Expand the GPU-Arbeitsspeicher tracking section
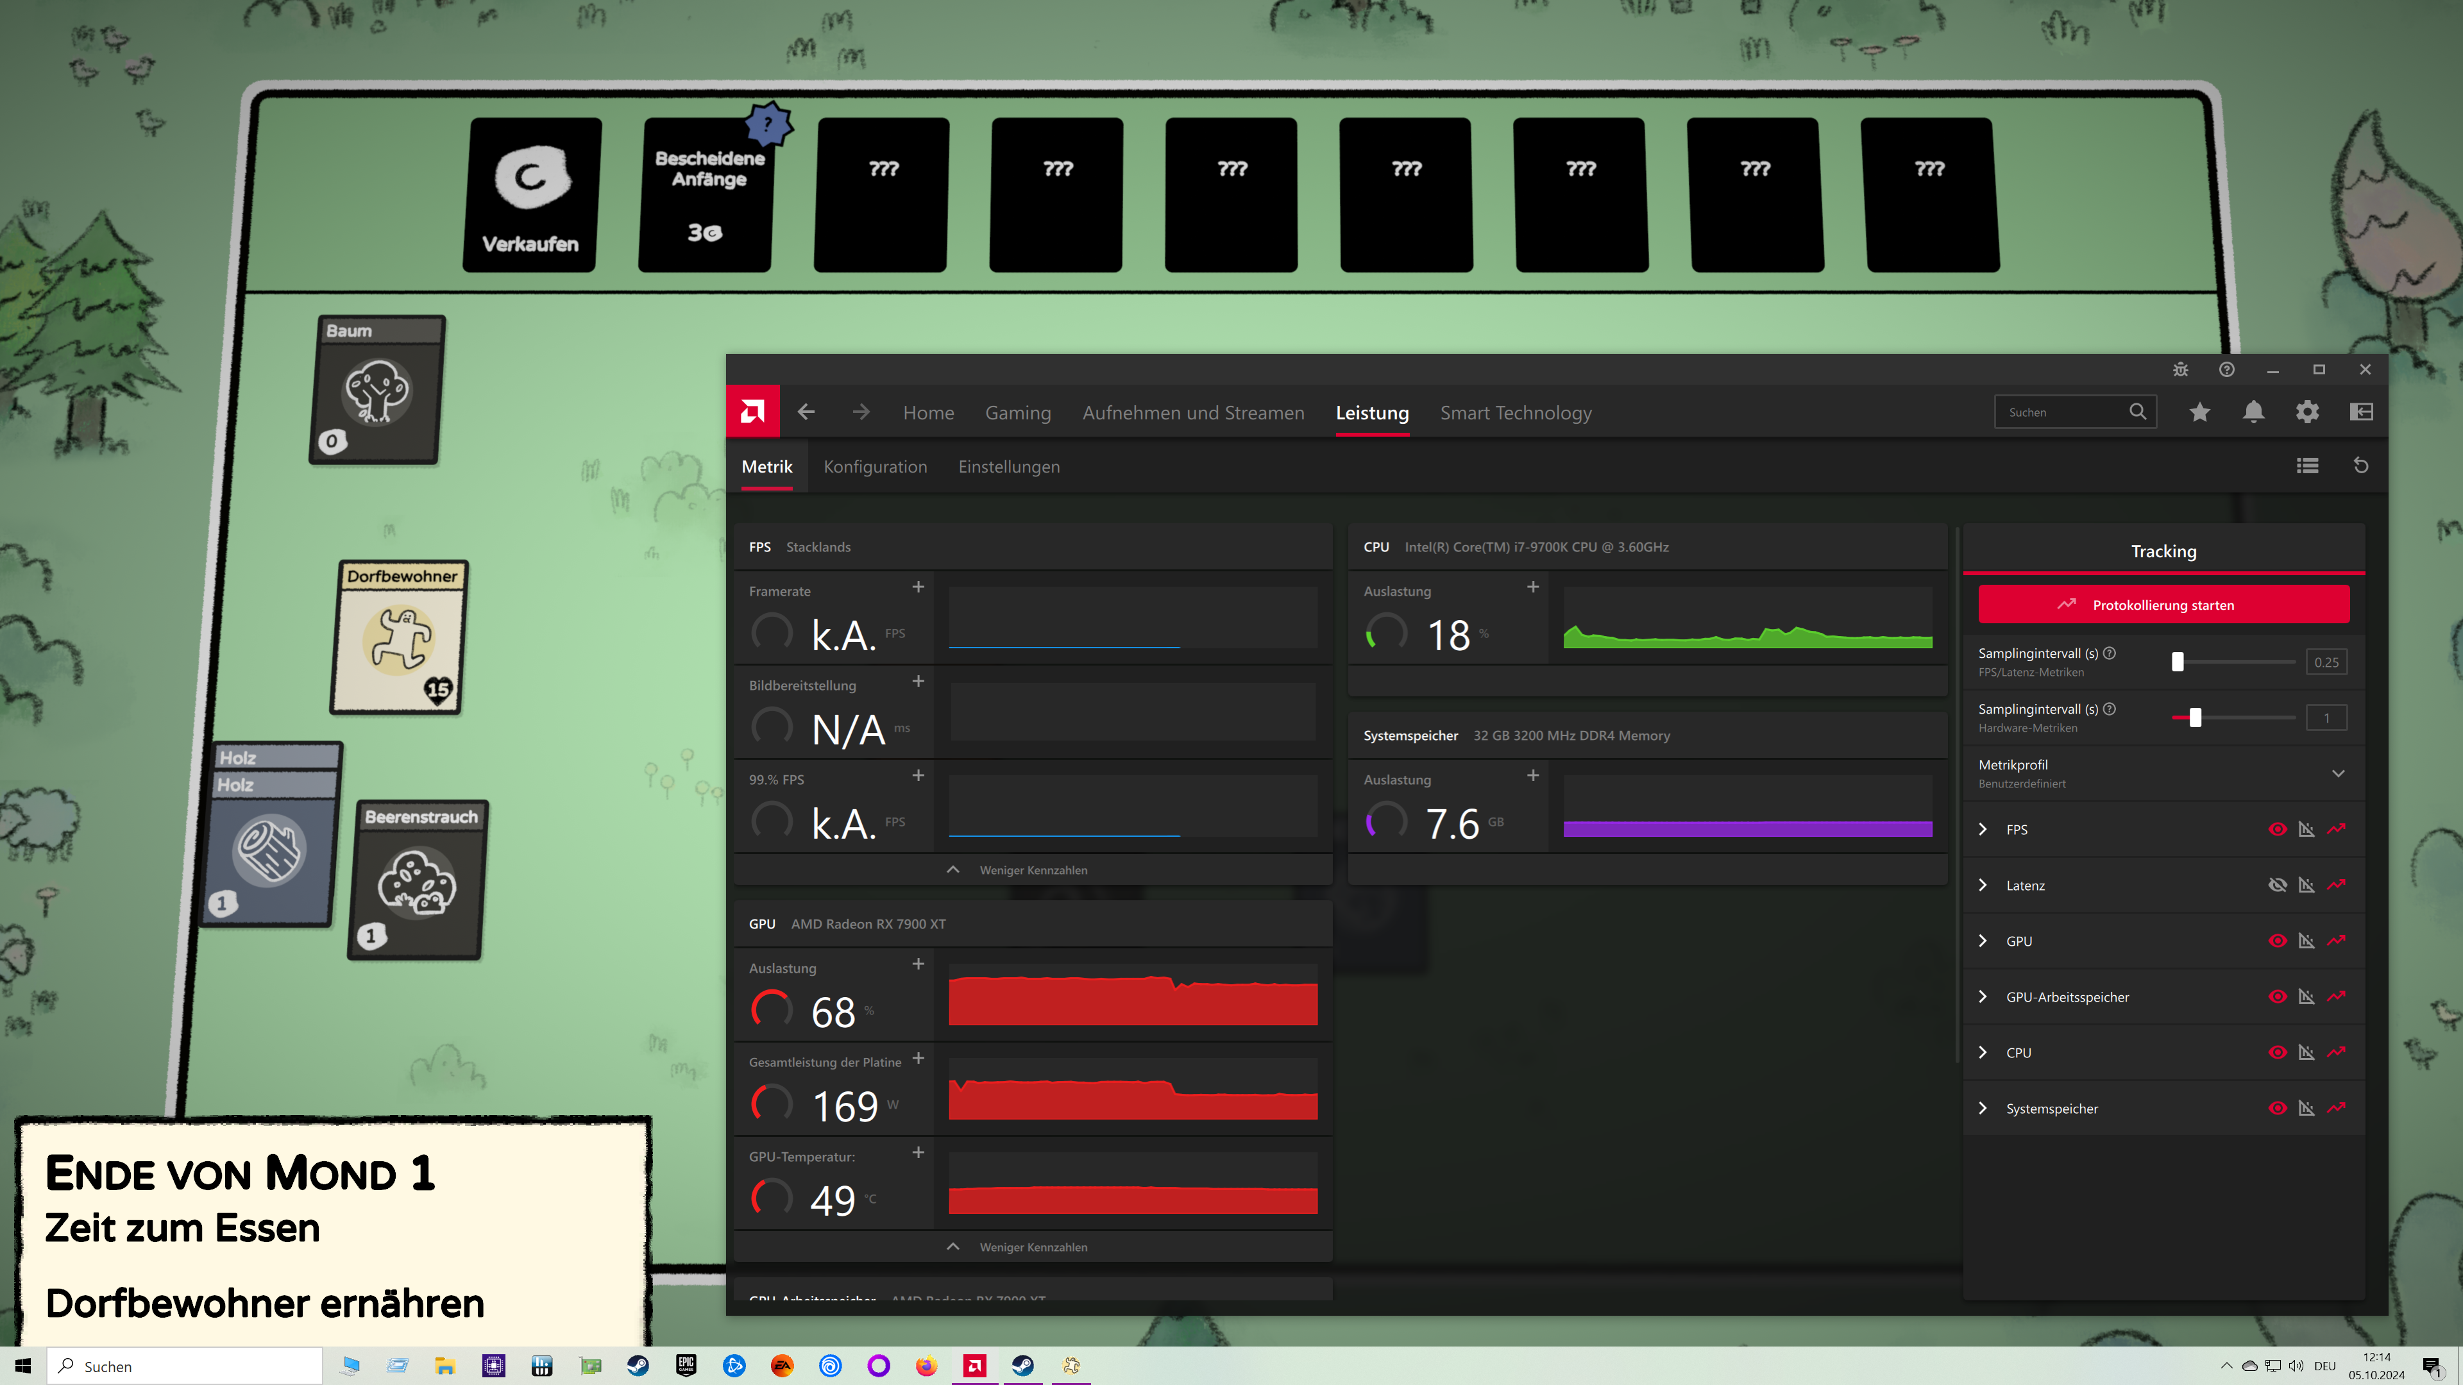The width and height of the screenshot is (2463, 1385). point(1982,997)
